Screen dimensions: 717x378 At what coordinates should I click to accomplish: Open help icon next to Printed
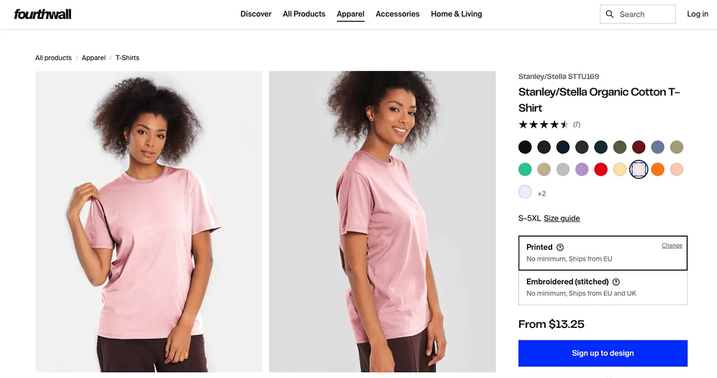560,247
